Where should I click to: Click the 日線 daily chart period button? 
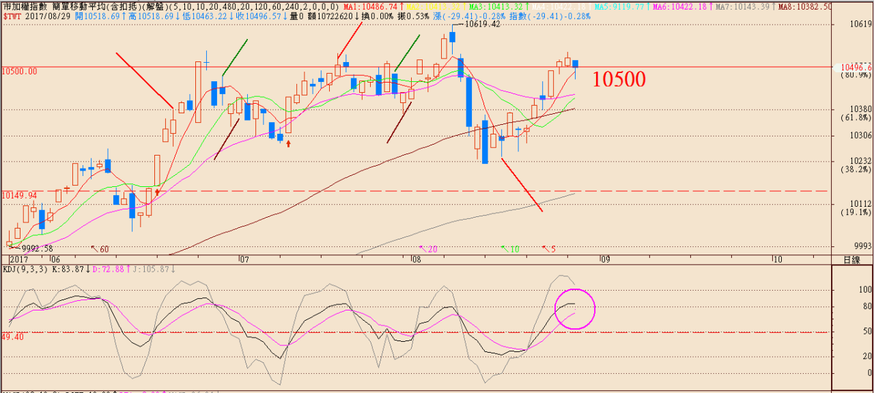click(851, 259)
